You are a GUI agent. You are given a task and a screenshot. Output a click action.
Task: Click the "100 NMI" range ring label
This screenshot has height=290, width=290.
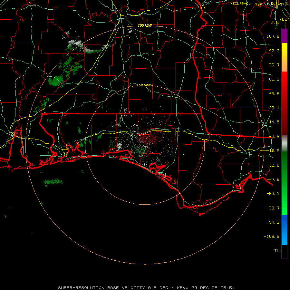click(x=145, y=25)
